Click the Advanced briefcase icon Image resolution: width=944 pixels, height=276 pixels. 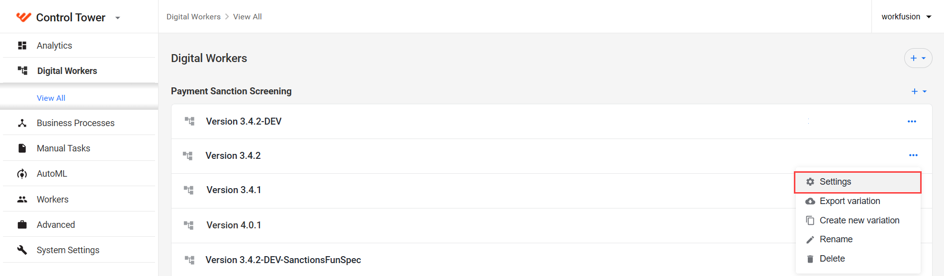point(22,225)
